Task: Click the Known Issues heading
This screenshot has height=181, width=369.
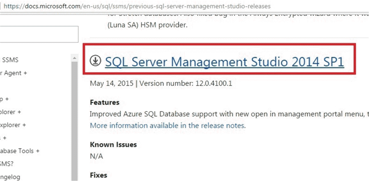Action: tap(113, 144)
